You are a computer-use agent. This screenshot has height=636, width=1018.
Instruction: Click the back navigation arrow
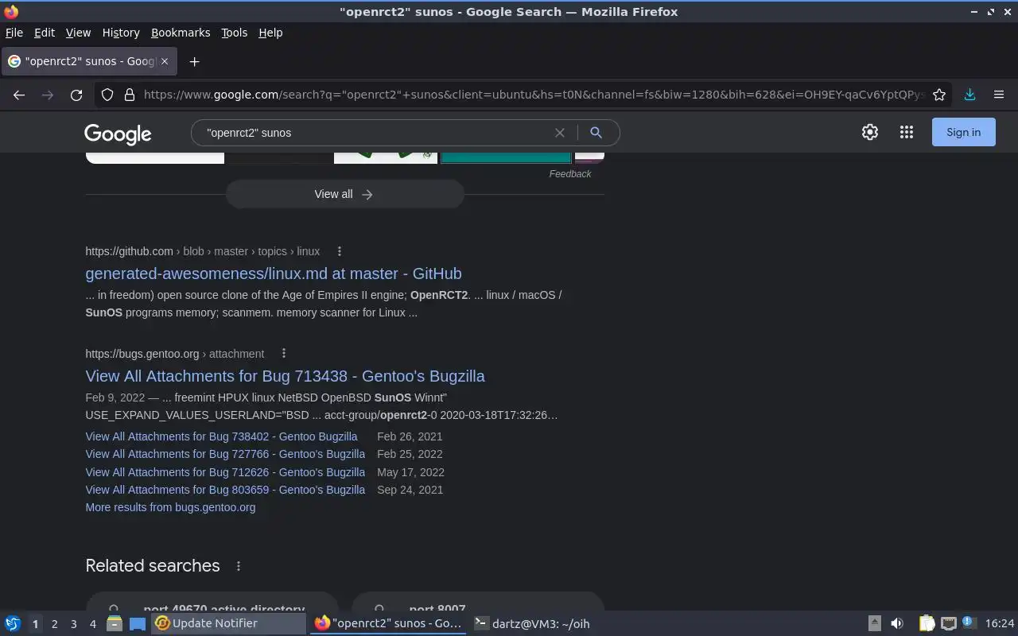[x=19, y=95]
